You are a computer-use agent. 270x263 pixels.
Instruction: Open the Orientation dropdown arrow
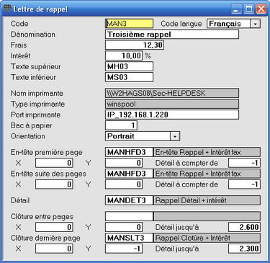(x=175, y=136)
